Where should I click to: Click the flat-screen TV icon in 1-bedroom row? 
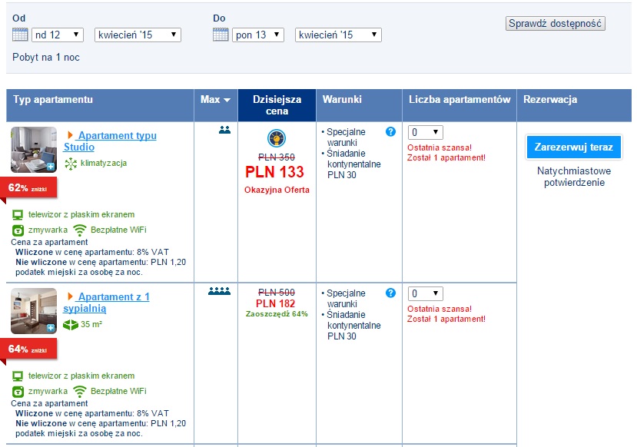pos(18,376)
